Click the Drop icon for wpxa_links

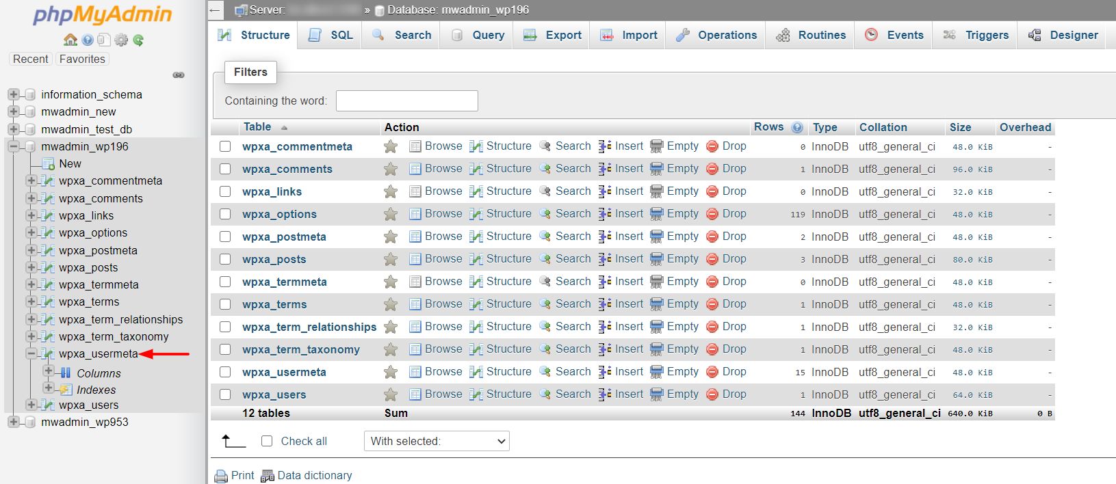tap(712, 191)
